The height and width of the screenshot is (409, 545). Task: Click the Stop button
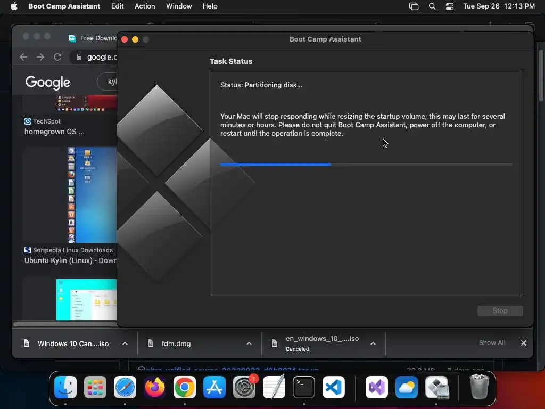[500, 311]
